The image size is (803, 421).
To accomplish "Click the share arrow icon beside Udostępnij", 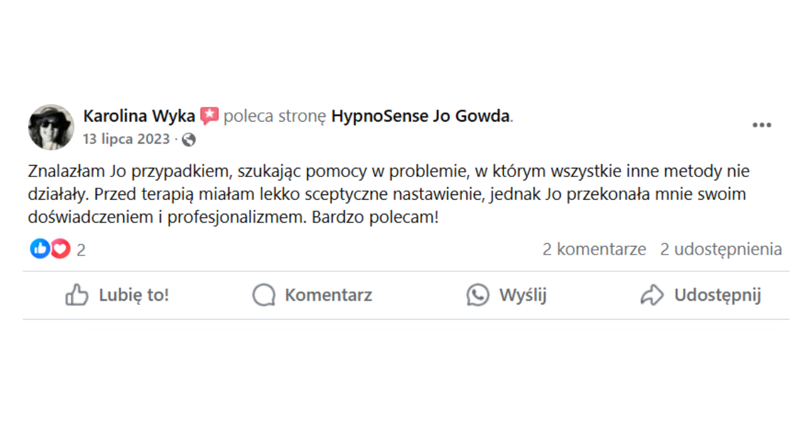I will tap(652, 295).
